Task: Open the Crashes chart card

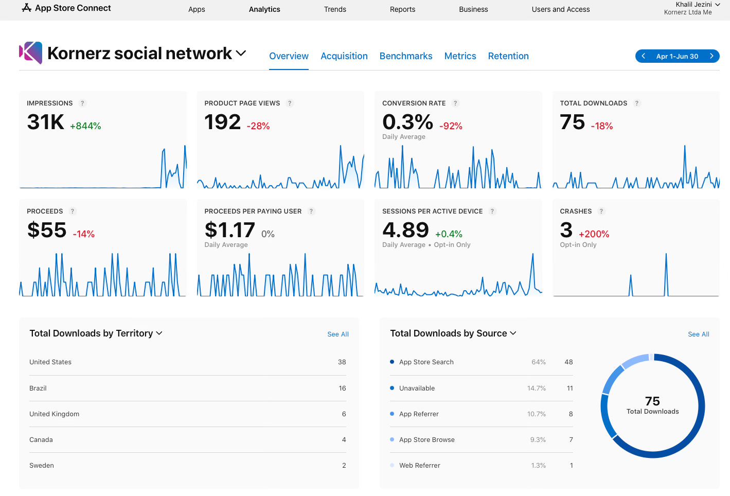Action: 636,249
